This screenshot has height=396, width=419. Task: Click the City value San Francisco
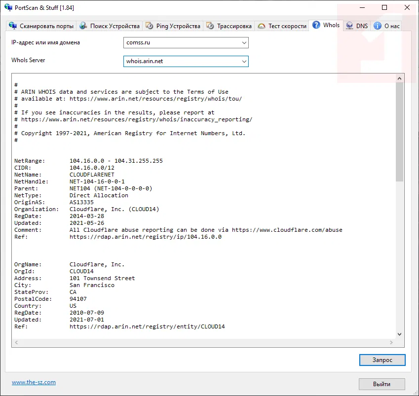[92, 285]
